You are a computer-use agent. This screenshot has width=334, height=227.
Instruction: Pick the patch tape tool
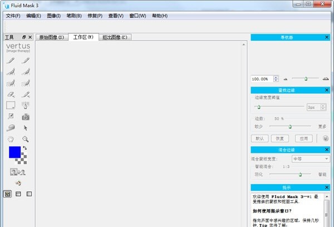[x=11, y=128]
